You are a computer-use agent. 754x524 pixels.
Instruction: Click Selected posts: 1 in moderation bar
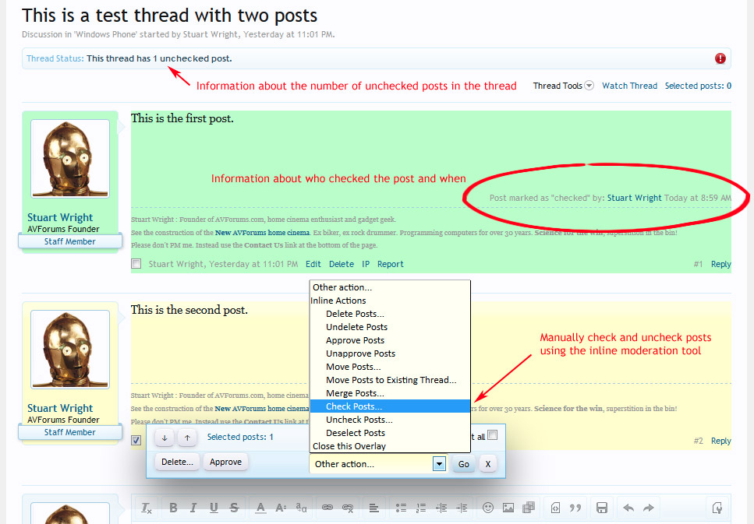pos(240,437)
